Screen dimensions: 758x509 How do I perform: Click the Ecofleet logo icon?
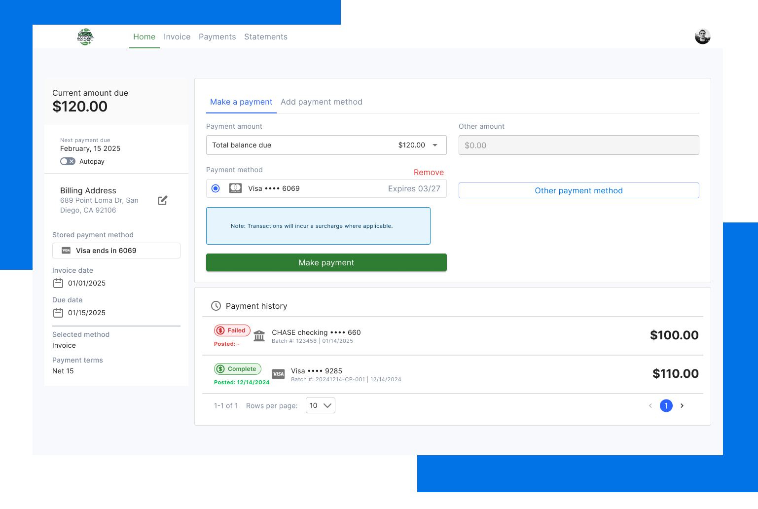pyautogui.click(x=85, y=37)
